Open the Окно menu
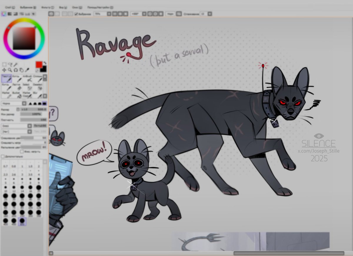The height and width of the screenshot is (256, 353). coord(77,7)
